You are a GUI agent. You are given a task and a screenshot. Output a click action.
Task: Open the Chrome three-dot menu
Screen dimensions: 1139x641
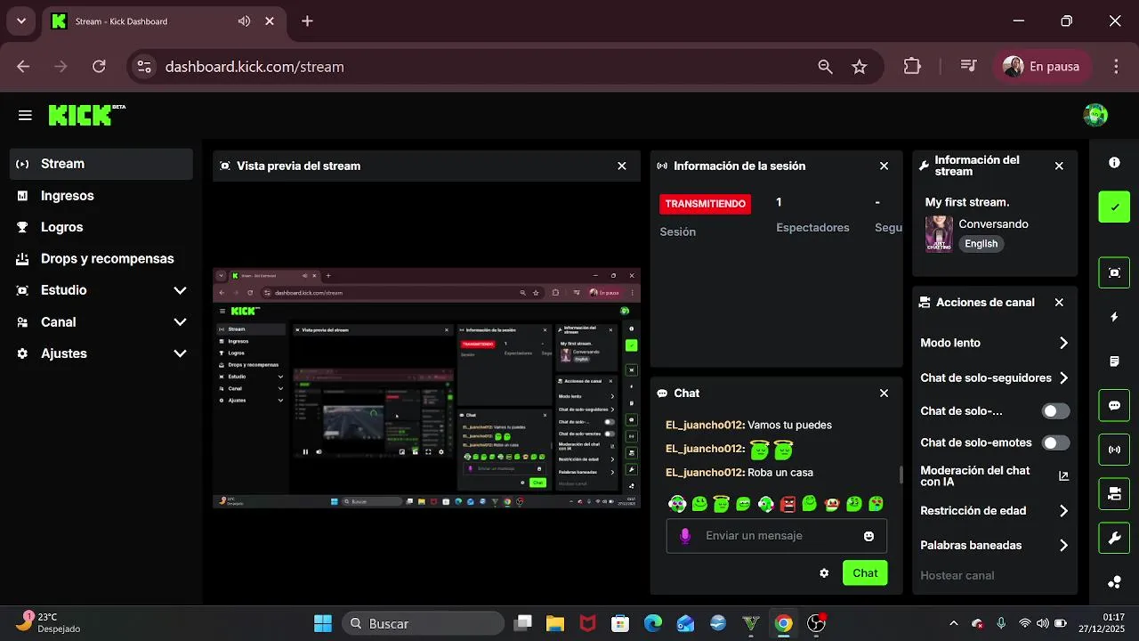(1116, 67)
